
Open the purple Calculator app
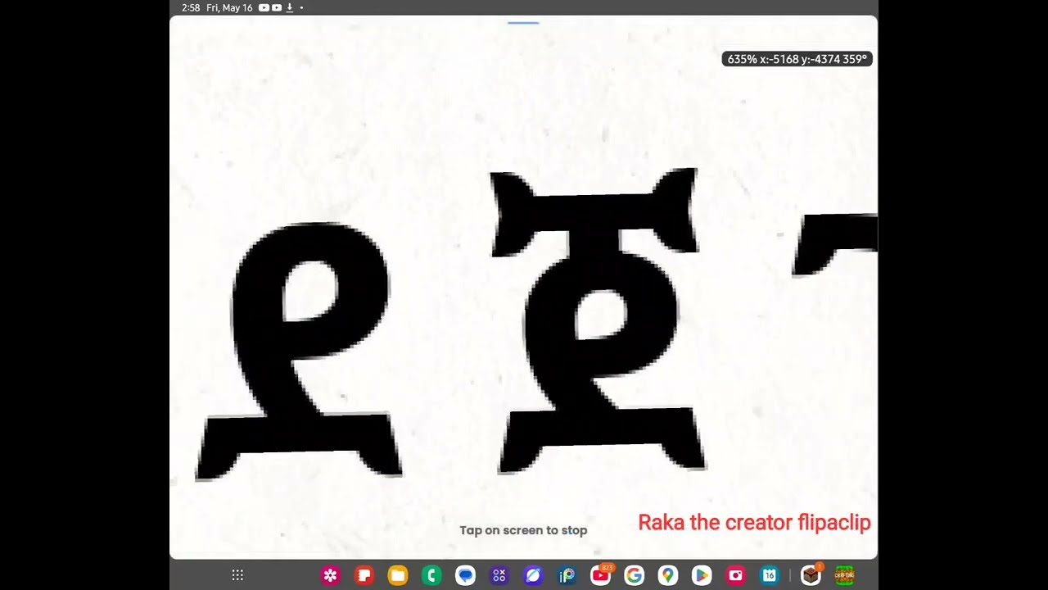(x=499, y=576)
